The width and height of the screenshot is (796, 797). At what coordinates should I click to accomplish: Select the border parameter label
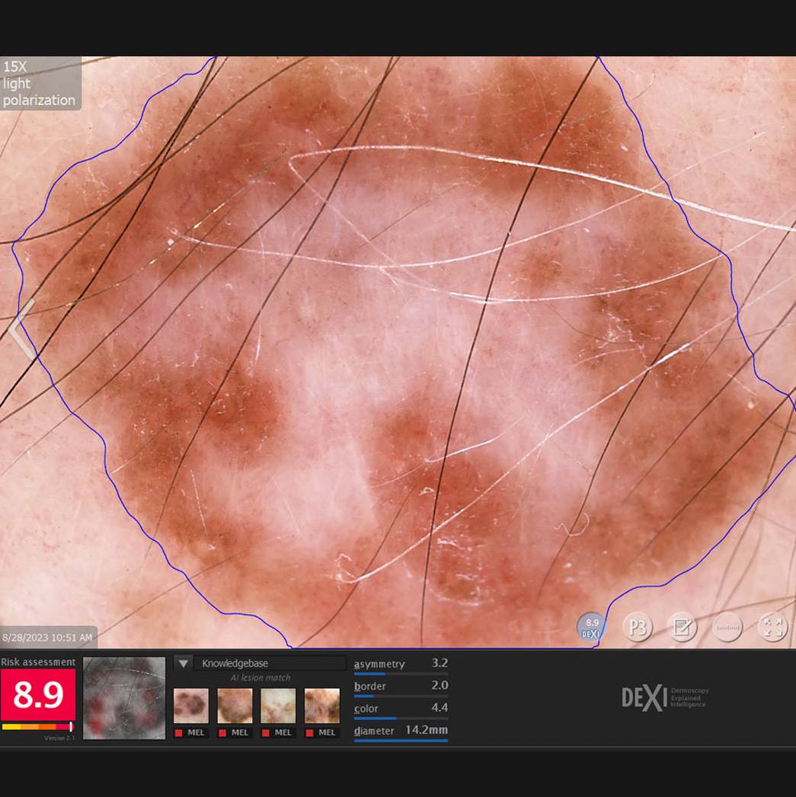coord(369,687)
